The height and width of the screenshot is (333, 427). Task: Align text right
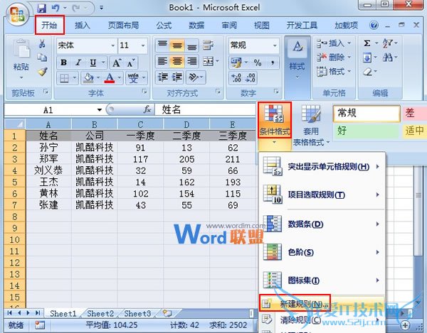191,61
